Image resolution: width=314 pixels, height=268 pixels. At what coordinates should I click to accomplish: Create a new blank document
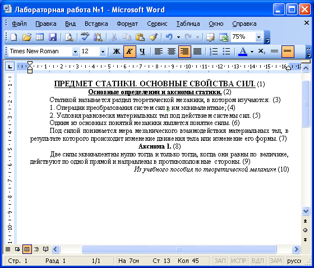[x=14, y=37]
